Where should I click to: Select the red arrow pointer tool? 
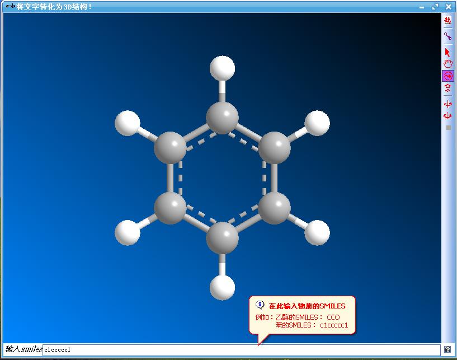(x=447, y=52)
